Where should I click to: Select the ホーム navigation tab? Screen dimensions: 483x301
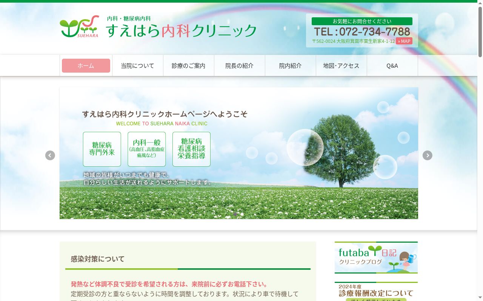86,65
